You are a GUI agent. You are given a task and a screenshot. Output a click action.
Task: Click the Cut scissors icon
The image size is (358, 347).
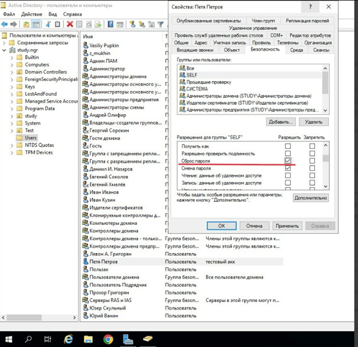pyautogui.click(x=48, y=24)
